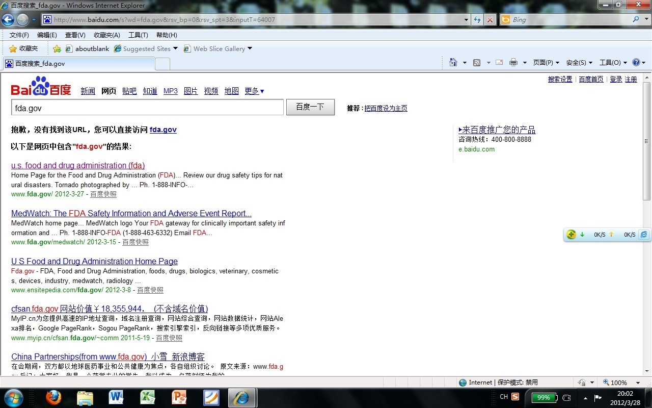Open the 工具(T) menu

pos(138,35)
